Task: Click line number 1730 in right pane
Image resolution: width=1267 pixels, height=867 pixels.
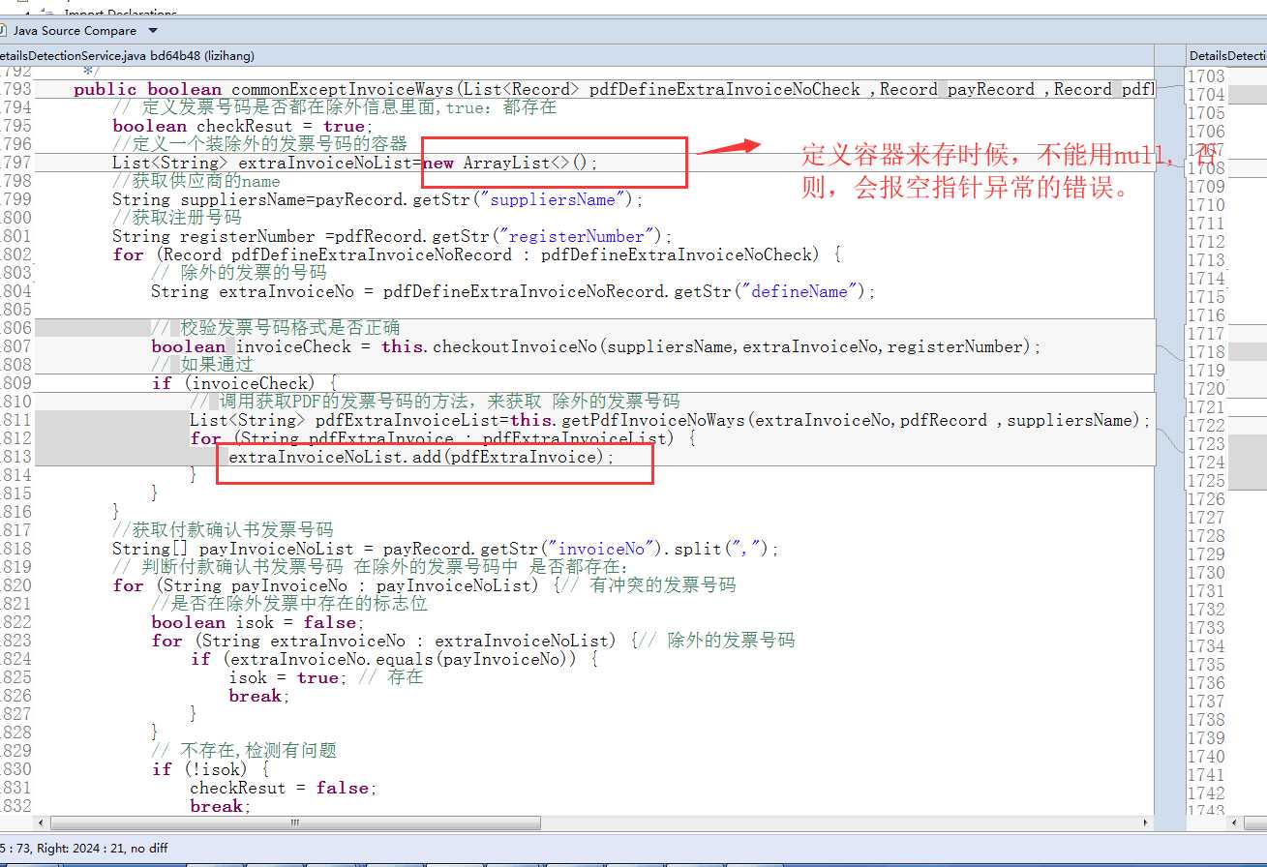Action: pos(1206,573)
